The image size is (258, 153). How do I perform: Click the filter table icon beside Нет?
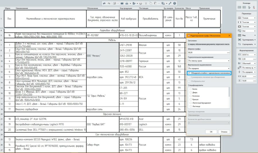239,31
